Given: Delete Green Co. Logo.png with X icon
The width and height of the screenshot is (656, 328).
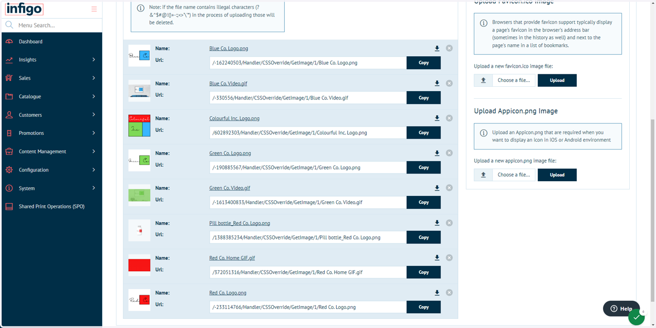Looking at the screenshot, I should [x=449, y=153].
